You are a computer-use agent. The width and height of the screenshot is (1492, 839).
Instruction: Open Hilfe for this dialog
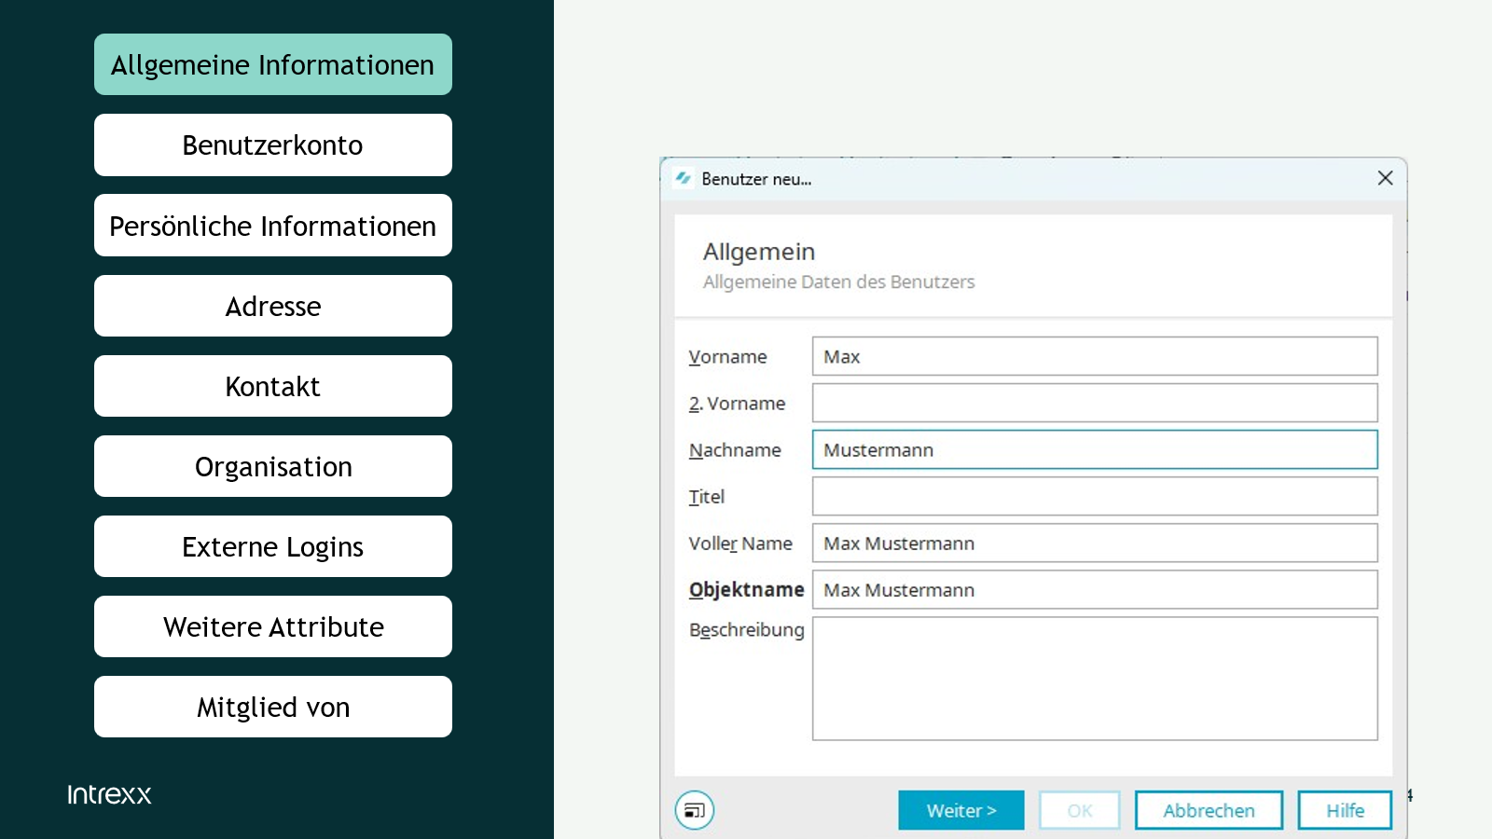[1344, 810]
